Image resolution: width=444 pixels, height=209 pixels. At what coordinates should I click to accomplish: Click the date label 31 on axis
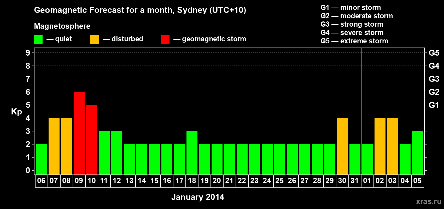point(355,181)
